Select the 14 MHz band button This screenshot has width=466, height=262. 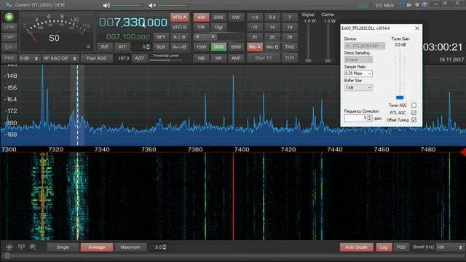272,27
